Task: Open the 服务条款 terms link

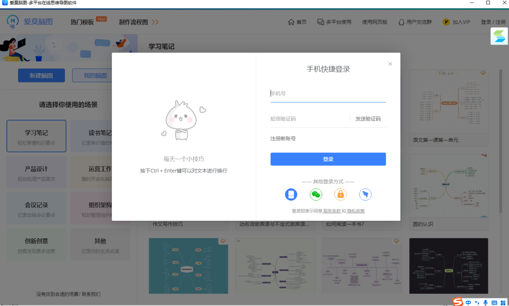Action: 332,211
